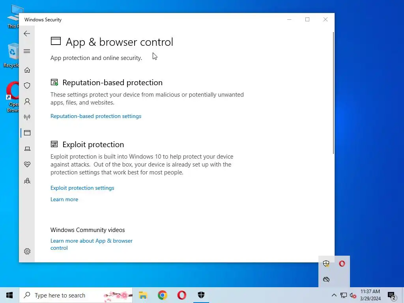Open Family options sidebar icon
The width and height of the screenshot is (404, 303).
[27, 181]
